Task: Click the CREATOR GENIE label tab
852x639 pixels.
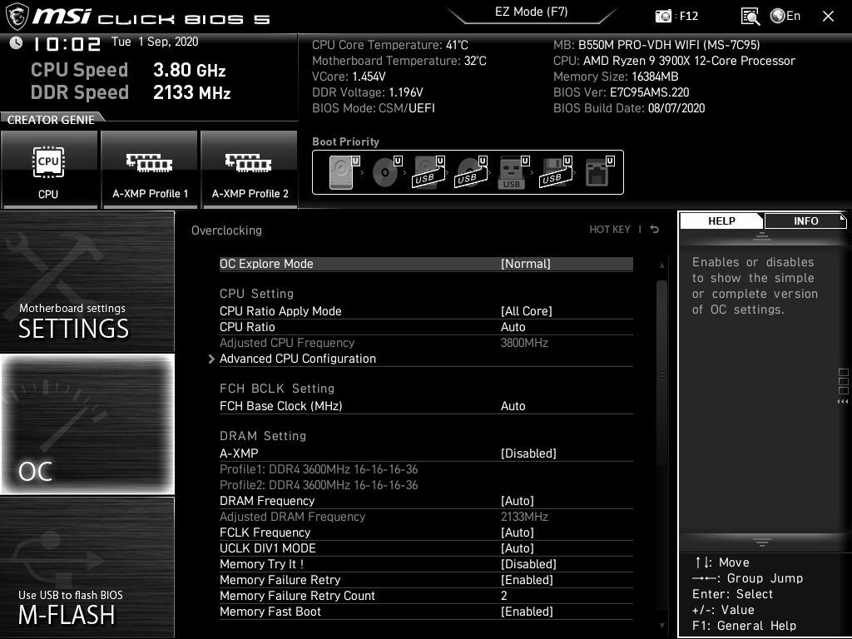Action: [51, 120]
